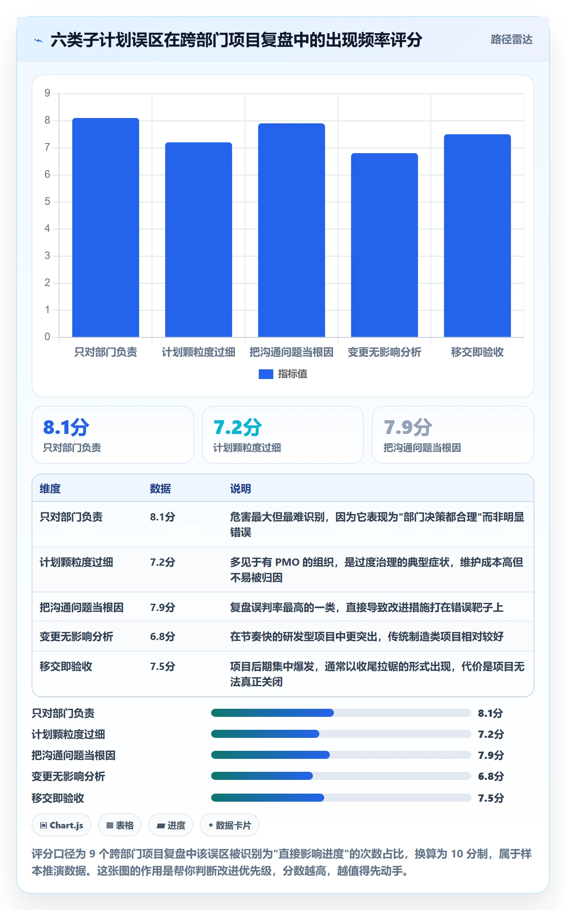Screen dimensions: 566x910
Task: Select the 只对部门负责 bar in the chart
Action: point(106,227)
